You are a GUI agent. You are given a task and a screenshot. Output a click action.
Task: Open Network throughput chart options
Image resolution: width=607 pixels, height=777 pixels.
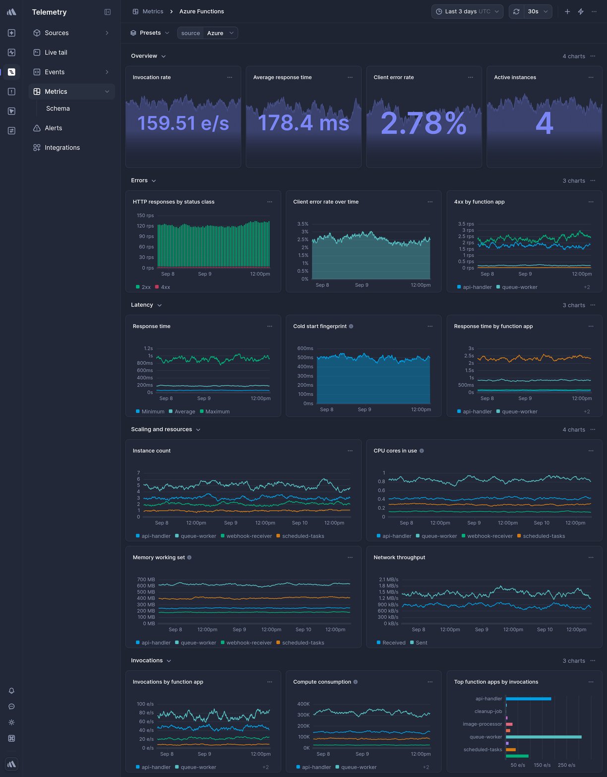591,558
